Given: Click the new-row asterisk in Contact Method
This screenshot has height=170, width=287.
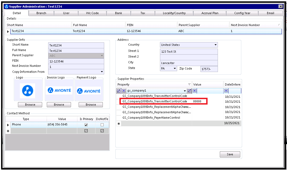Looking at the screenshot, I should [x=8, y=131].
